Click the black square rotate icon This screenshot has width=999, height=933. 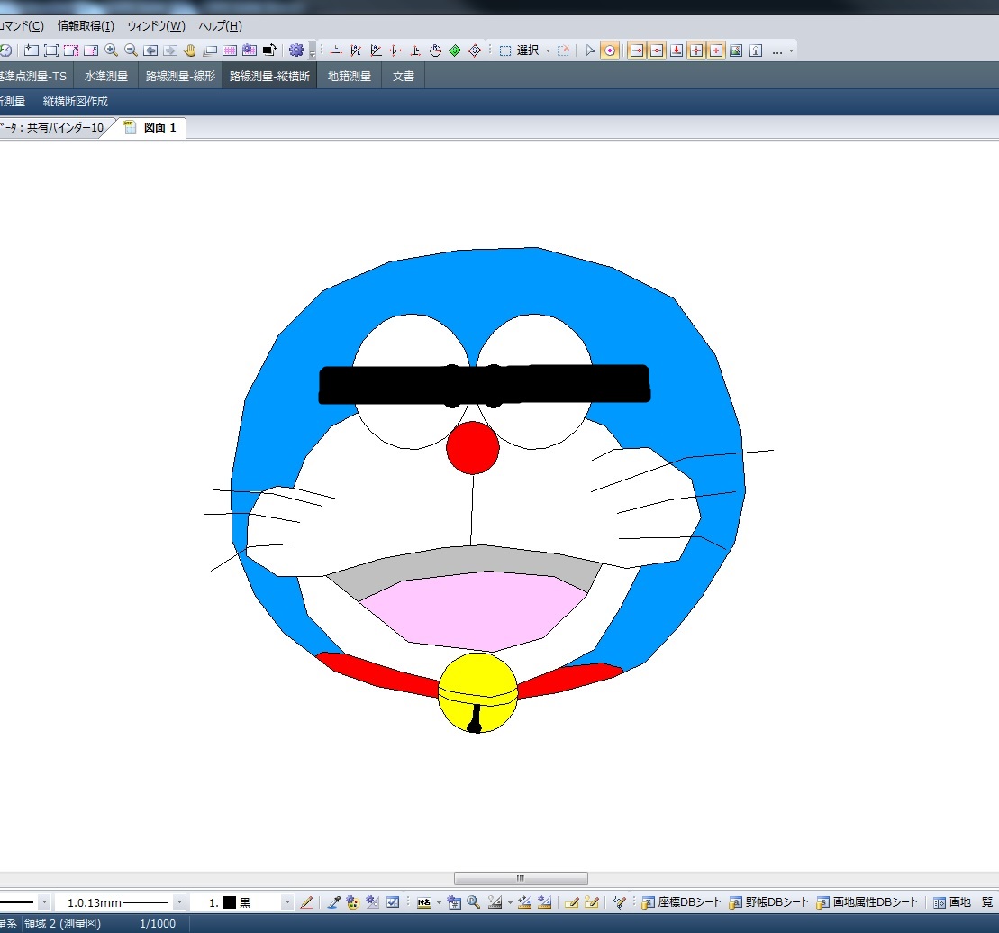point(268,50)
